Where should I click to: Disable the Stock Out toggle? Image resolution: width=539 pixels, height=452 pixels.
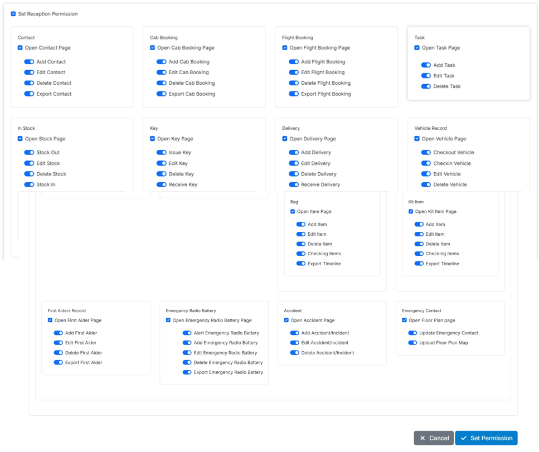(x=29, y=153)
